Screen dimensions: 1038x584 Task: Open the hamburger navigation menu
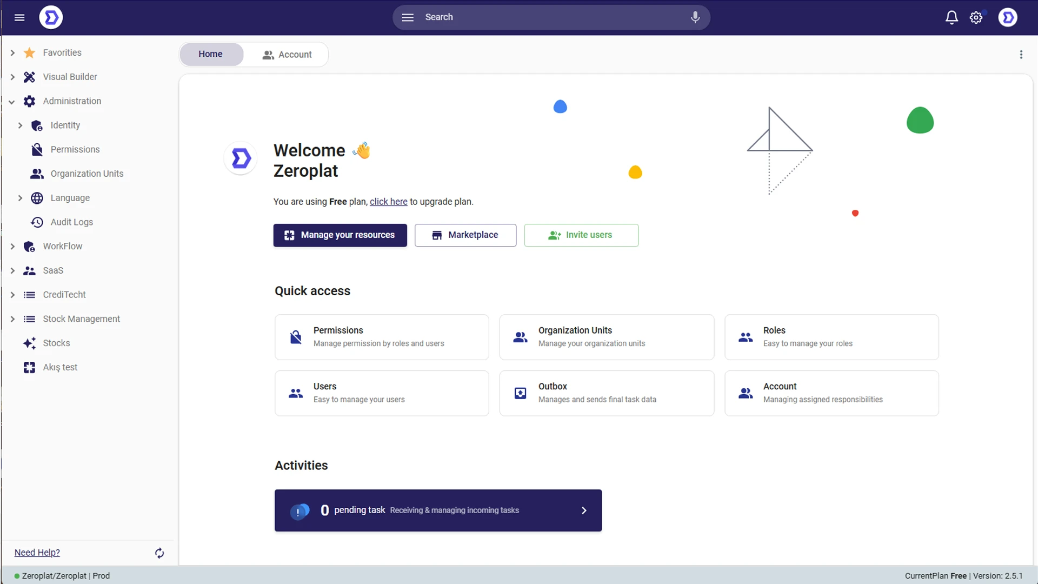[x=19, y=17]
